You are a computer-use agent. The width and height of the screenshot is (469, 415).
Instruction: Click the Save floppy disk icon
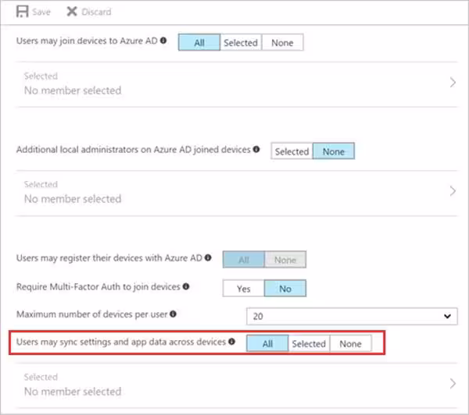coord(22,12)
